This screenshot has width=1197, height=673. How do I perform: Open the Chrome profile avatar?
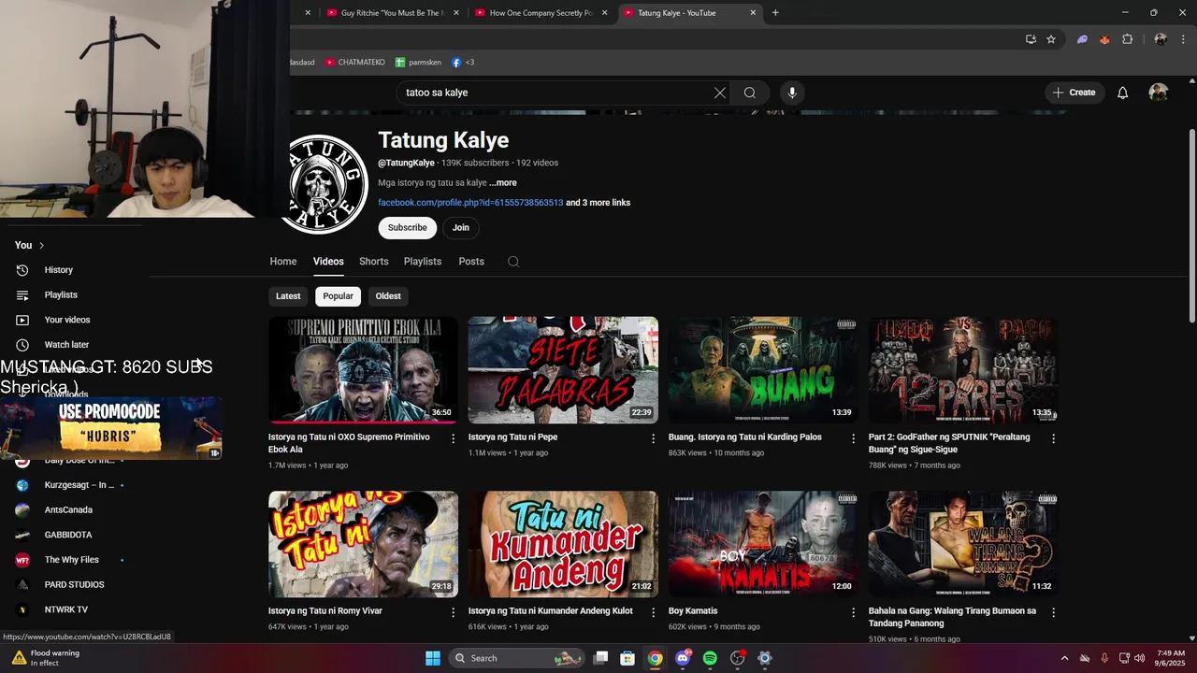[1161, 39]
